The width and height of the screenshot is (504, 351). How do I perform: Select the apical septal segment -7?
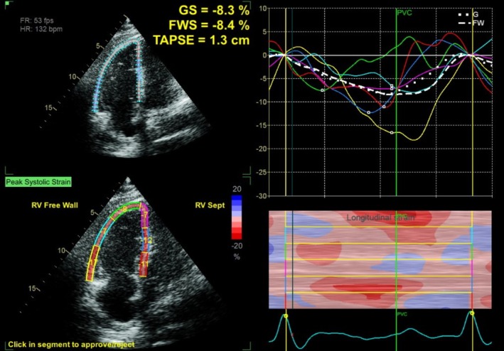145,215
